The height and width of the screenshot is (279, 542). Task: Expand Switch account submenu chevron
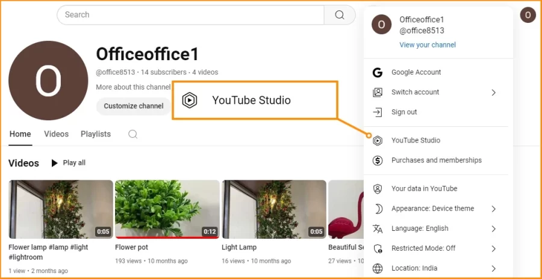[494, 93]
